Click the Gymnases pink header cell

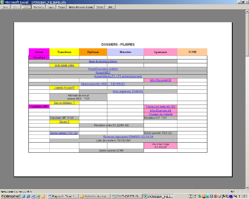tap(161, 52)
